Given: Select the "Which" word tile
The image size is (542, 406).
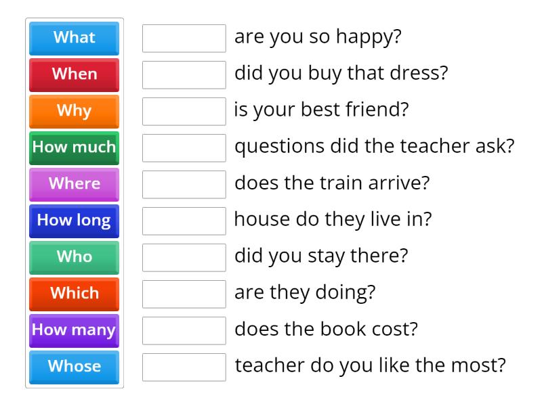Looking at the screenshot, I should pos(74,294).
